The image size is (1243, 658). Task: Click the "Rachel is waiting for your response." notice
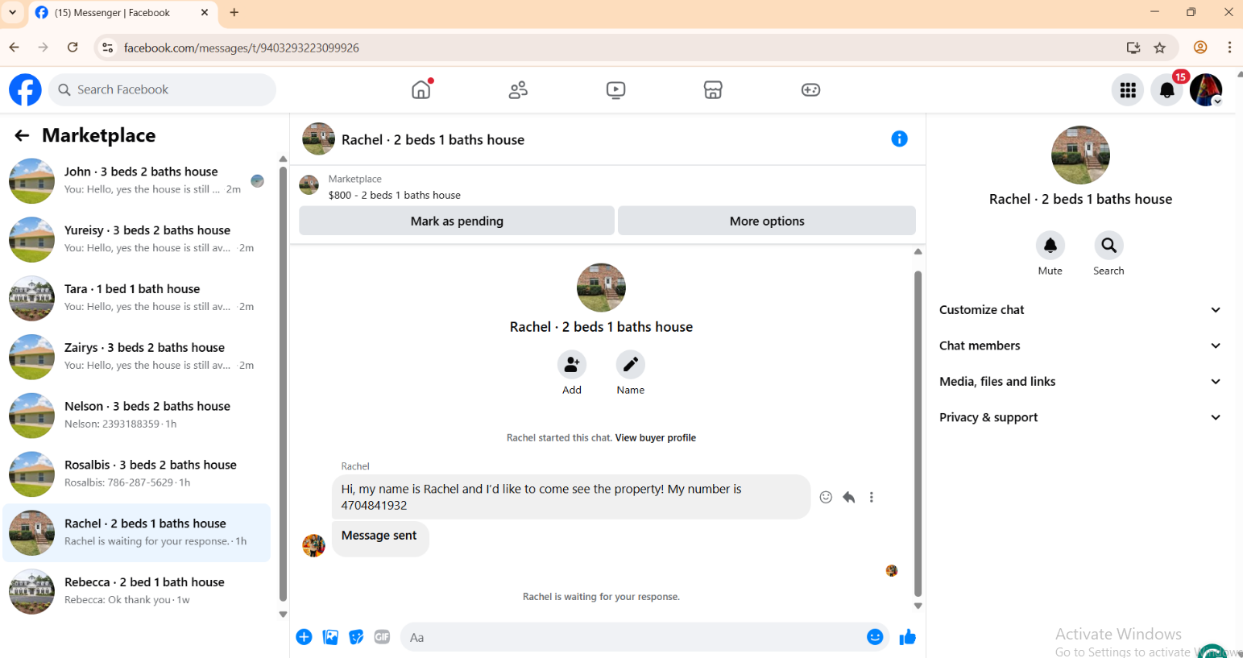coord(601,597)
